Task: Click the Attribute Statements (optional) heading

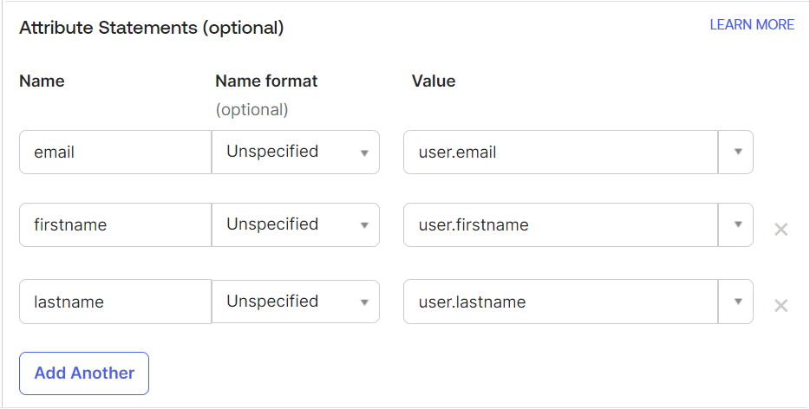Action: coord(152,28)
